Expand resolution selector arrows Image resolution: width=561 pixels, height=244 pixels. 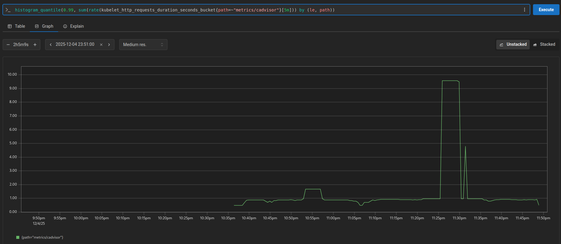[x=162, y=45]
